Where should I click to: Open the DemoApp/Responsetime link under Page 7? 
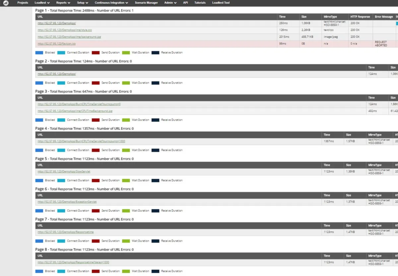[x=66, y=232]
